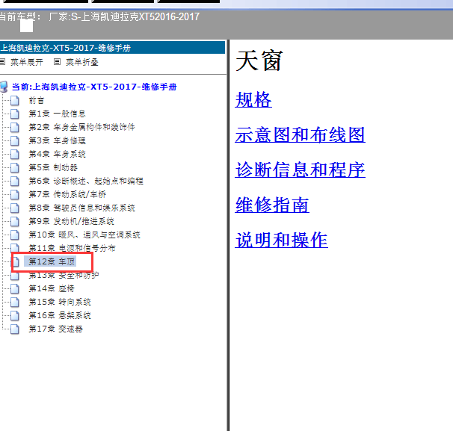Open 第17章 变速器 chapter
The width and height of the screenshot is (453, 431).
[56, 329]
